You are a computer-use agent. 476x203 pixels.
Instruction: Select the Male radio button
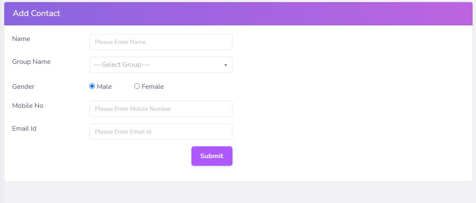click(92, 86)
